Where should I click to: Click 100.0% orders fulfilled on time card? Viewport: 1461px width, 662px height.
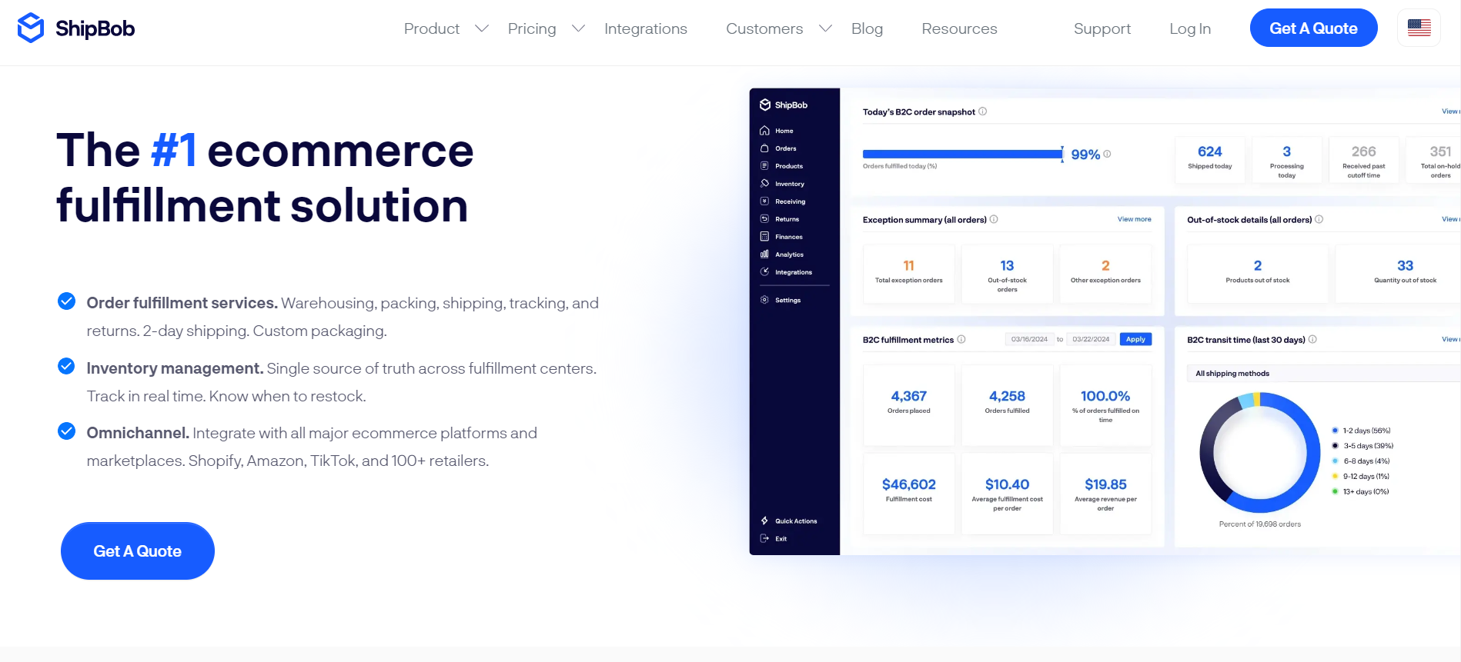pyautogui.click(x=1105, y=405)
